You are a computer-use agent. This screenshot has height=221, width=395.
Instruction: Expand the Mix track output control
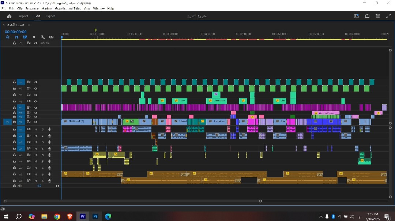click(57, 186)
